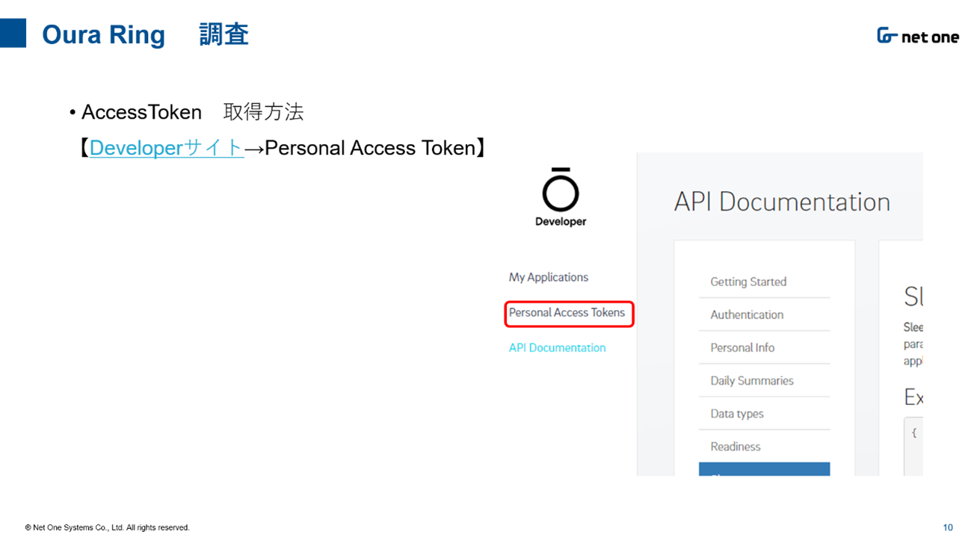
Task: Click the AccessToken 取得方法 bullet text
Action: 192,112
